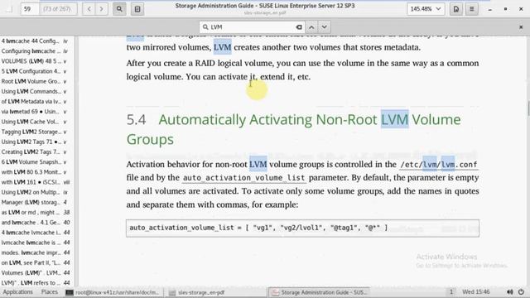The height and width of the screenshot is (298, 530).
Task: Close the find bar
Action: click(x=521, y=27)
